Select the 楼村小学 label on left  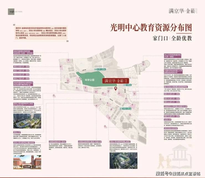[17, 132]
